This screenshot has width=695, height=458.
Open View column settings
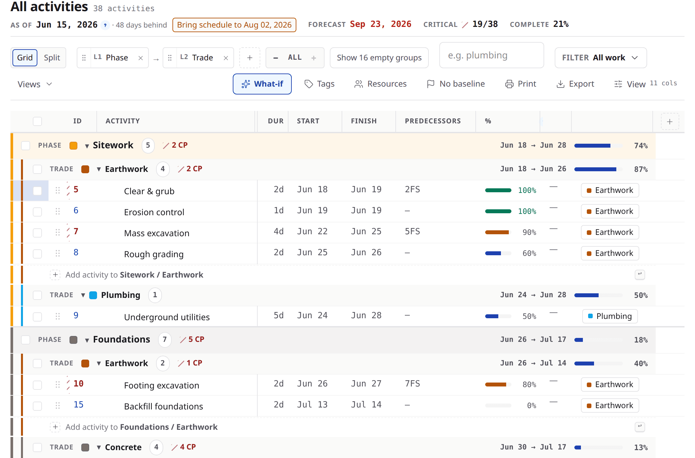[x=645, y=84]
